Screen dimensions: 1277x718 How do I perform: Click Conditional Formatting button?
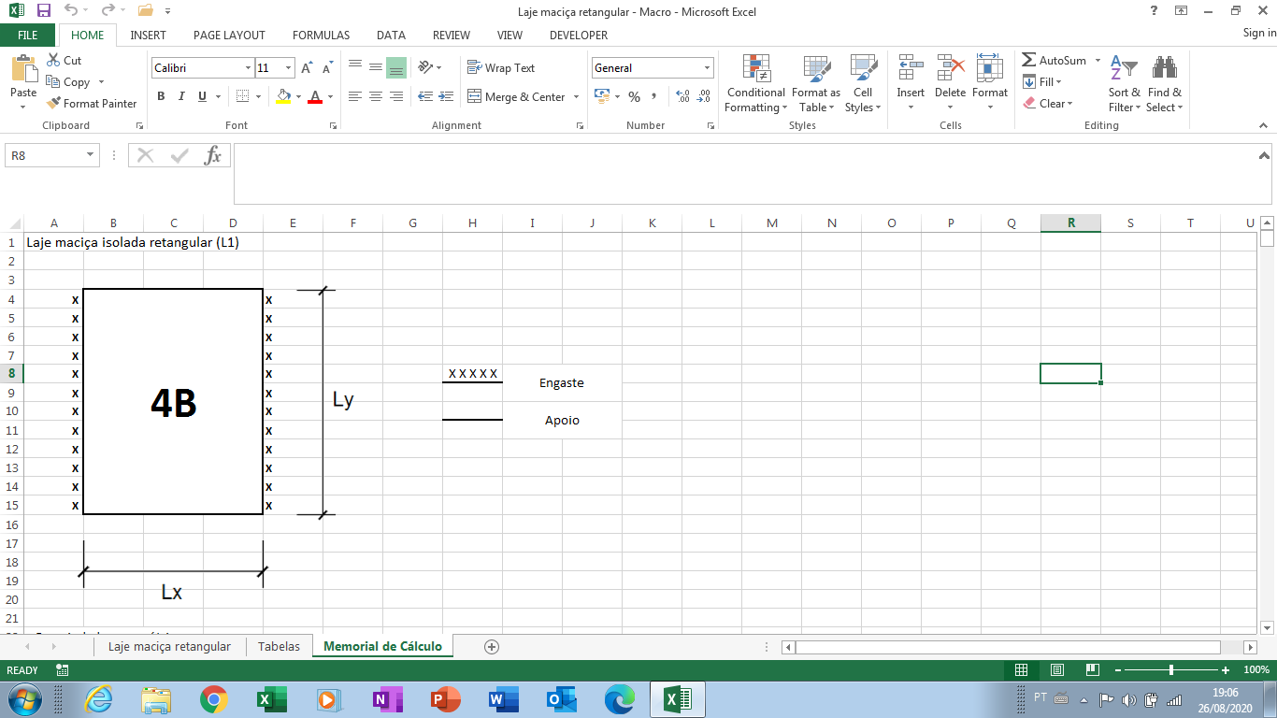(x=755, y=84)
